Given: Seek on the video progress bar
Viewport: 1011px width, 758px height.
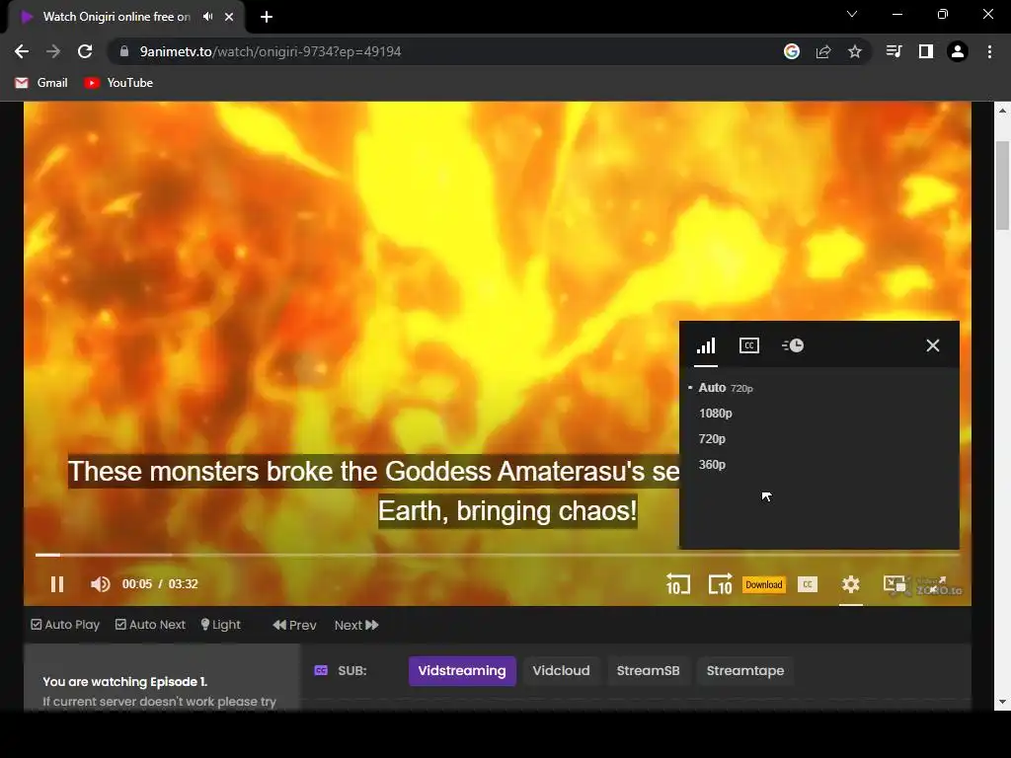Looking at the screenshot, I should click(498, 555).
